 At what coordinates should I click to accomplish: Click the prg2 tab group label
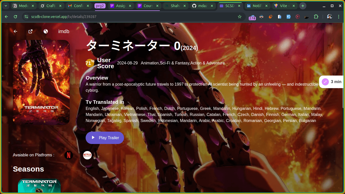point(100,6)
